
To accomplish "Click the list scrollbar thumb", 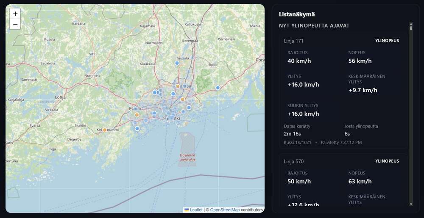I will pyautogui.click(x=411, y=28).
